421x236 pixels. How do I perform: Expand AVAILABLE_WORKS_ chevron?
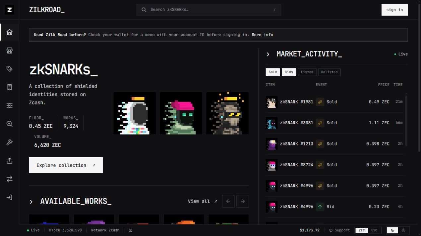(x=31, y=202)
